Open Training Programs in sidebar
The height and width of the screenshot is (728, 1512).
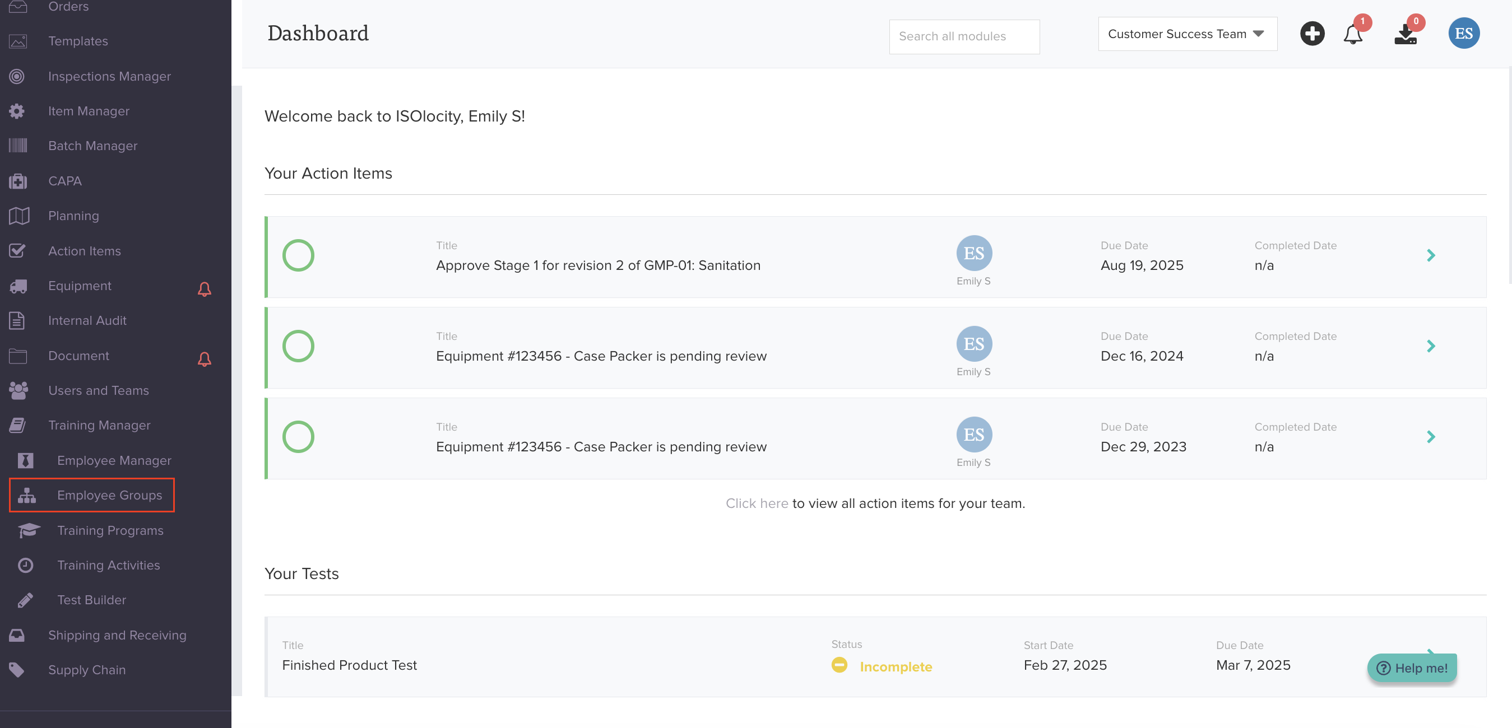pos(110,530)
